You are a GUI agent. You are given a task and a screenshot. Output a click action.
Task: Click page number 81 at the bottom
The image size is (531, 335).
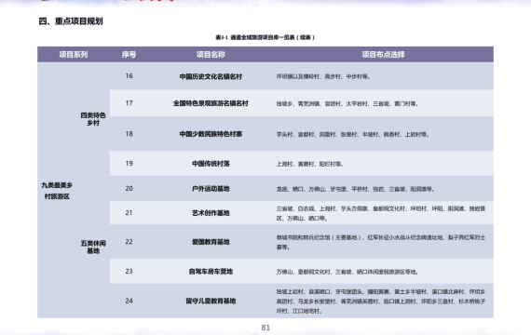265,328
